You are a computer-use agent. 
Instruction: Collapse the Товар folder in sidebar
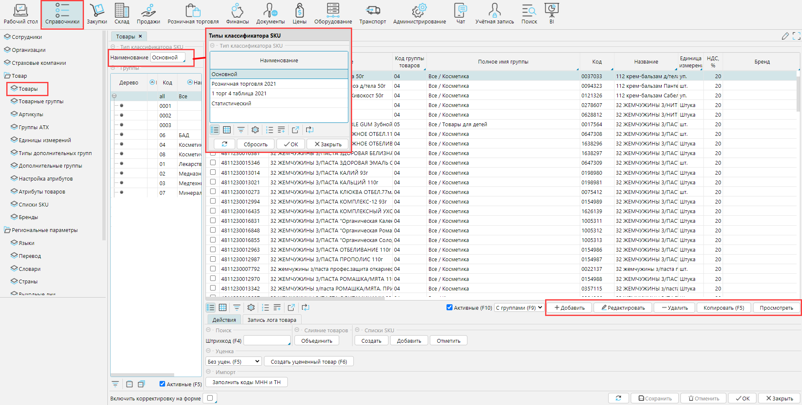[8, 76]
